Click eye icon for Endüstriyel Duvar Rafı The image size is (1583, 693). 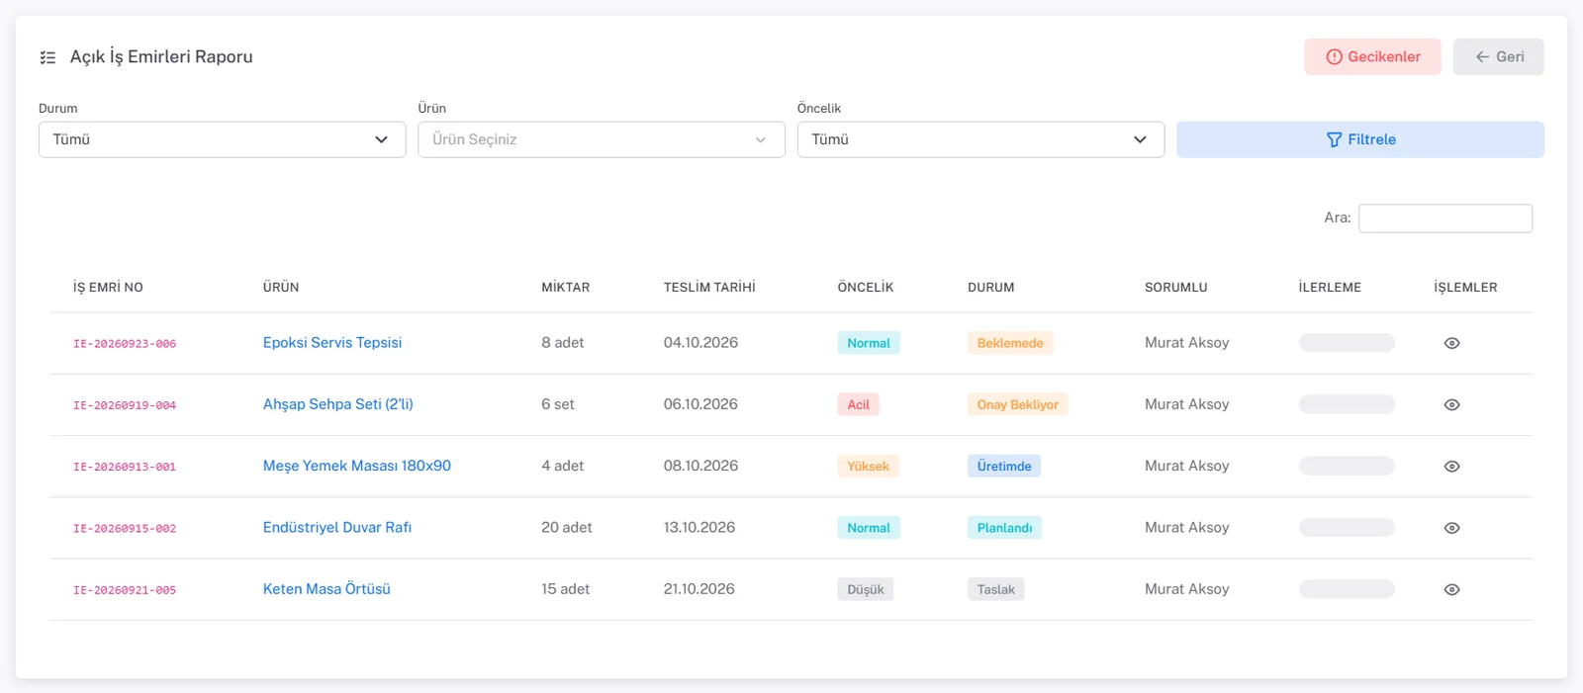pos(1451,528)
